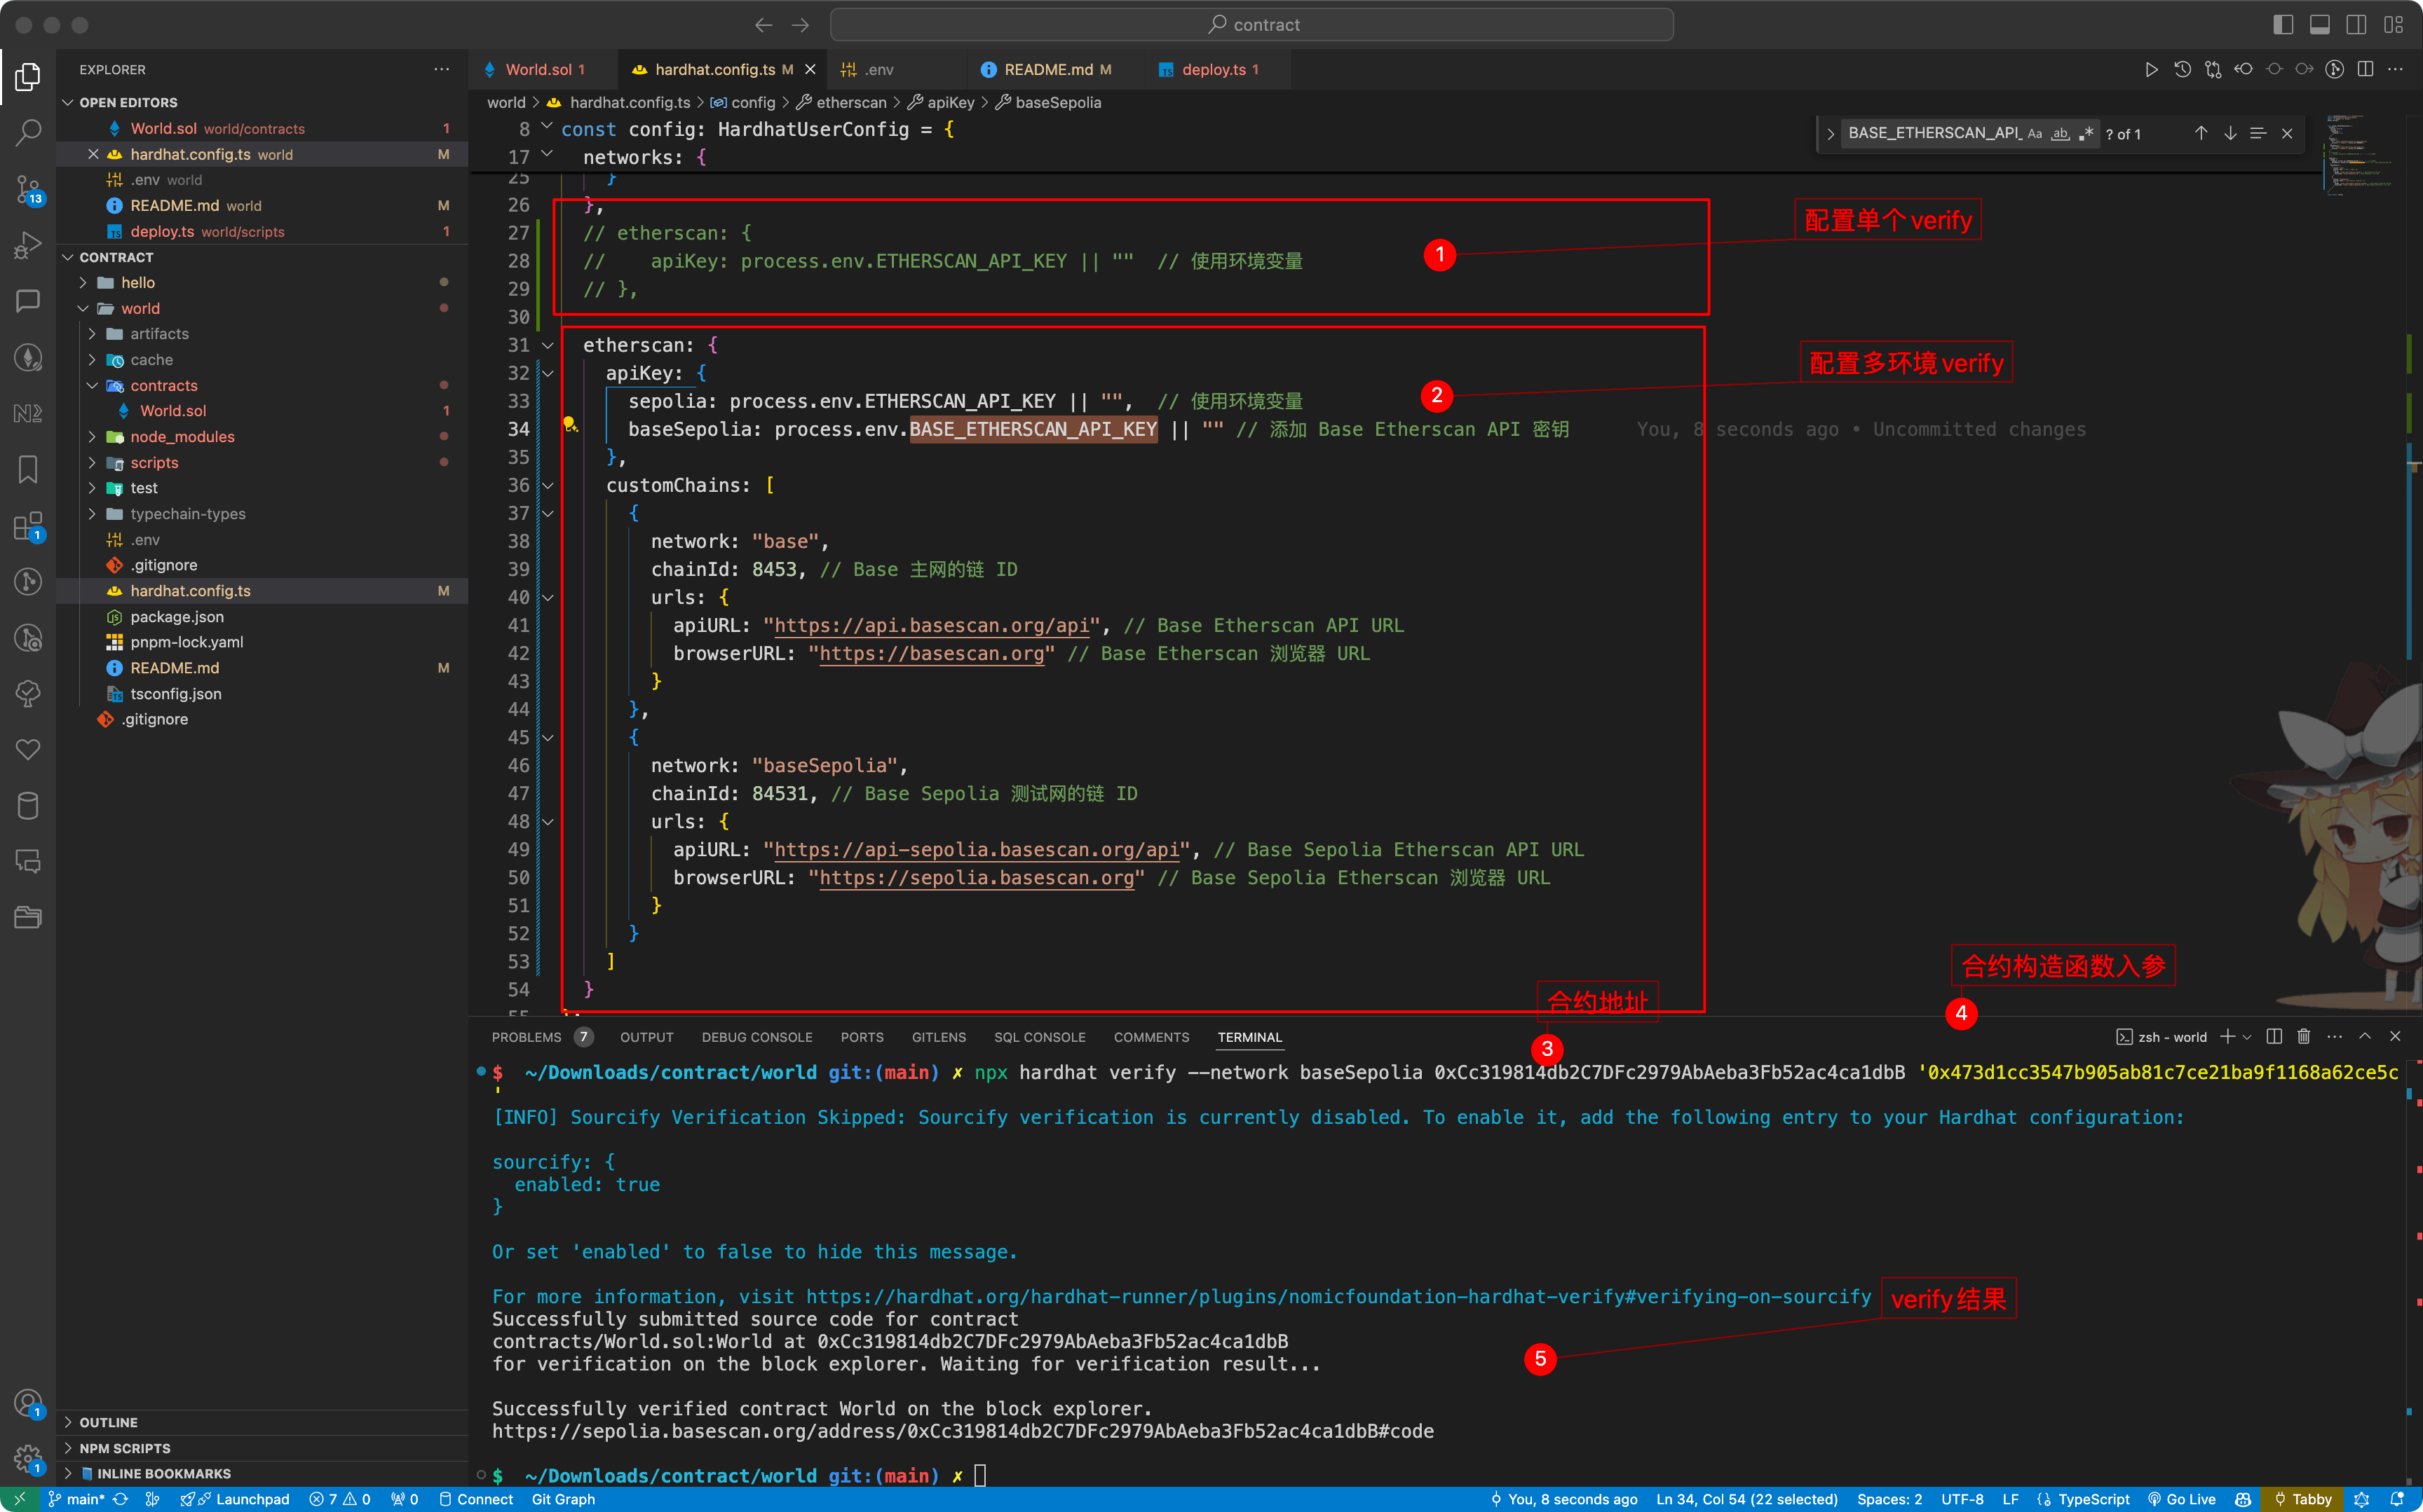Collapse the CONTRACT workspace section

coord(68,257)
